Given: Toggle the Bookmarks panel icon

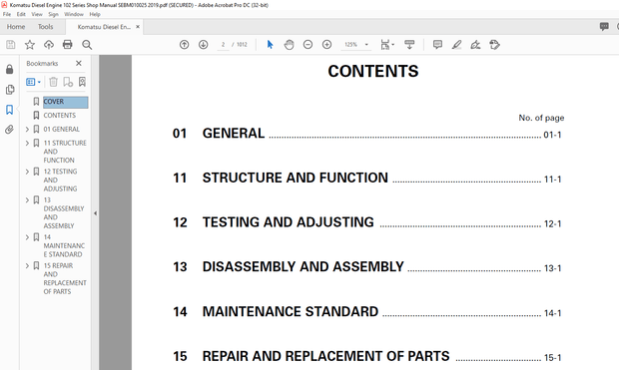Looking at the screenshot, I should [x=9, y=110].
